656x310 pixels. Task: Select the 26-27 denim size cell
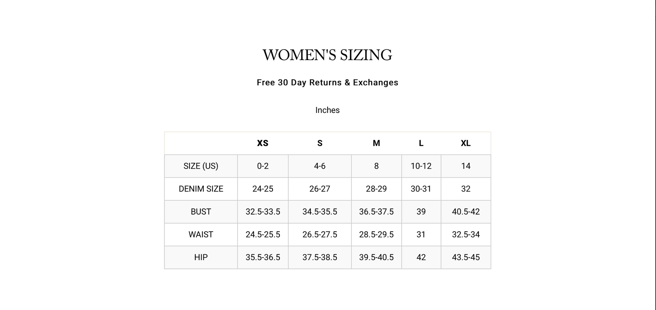point(320,189)
